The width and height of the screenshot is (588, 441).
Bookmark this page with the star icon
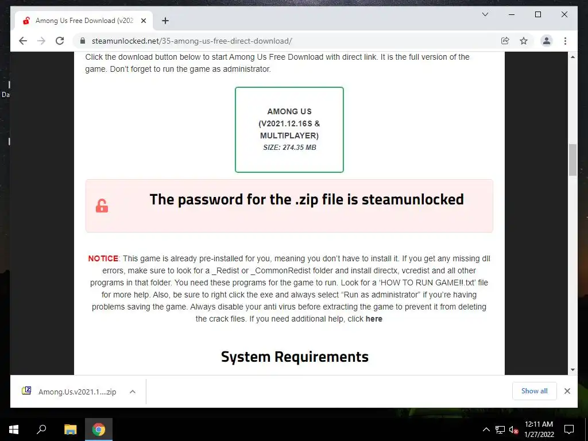524,41
